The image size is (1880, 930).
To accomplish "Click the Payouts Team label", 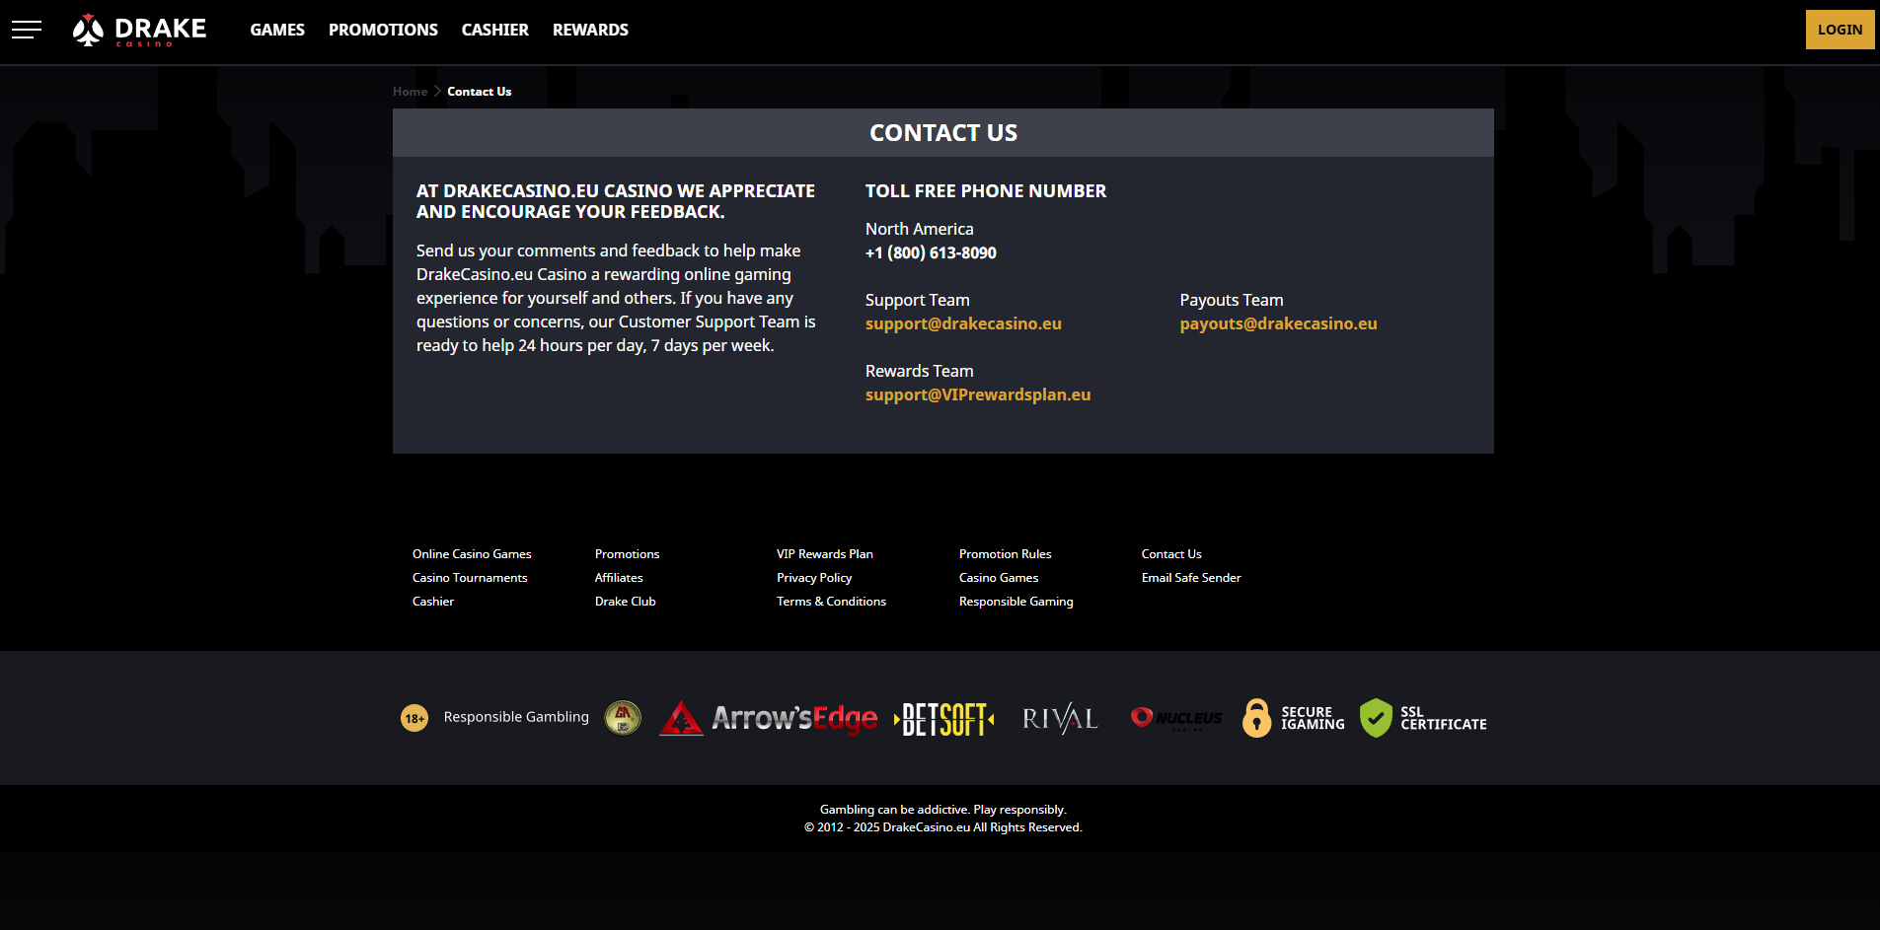I will (1232, 300).
